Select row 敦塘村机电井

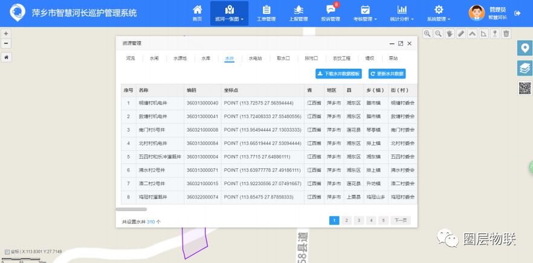pyautogui.click(x=269, y=116)
